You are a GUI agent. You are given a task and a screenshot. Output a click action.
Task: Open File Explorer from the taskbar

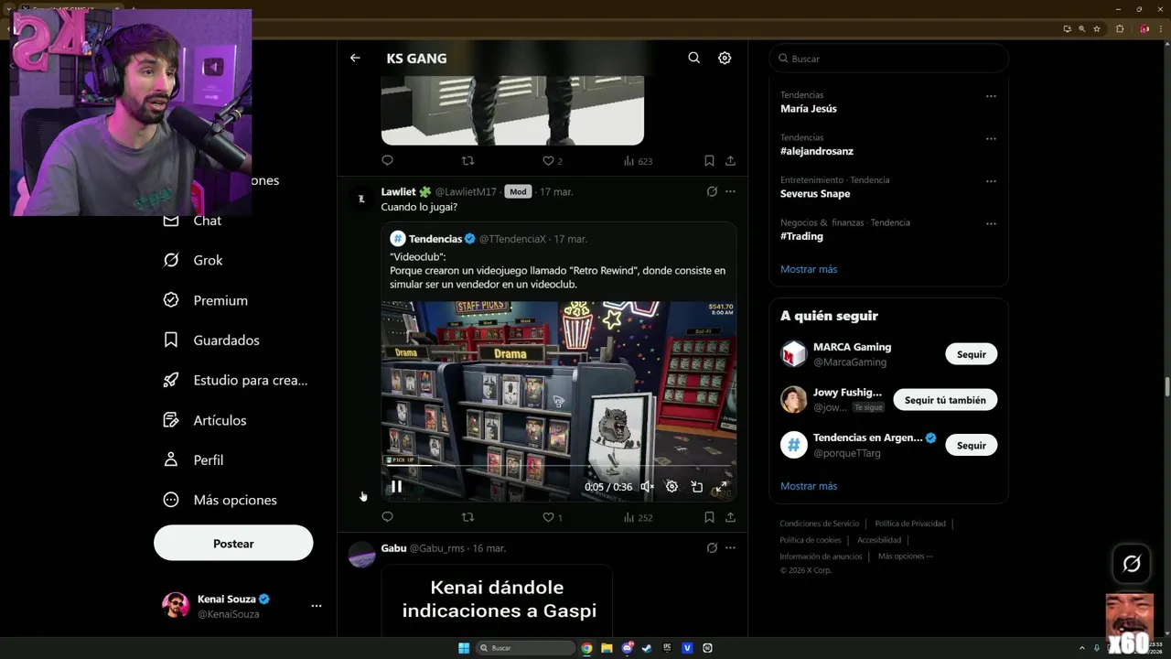[x=607, y=648]
